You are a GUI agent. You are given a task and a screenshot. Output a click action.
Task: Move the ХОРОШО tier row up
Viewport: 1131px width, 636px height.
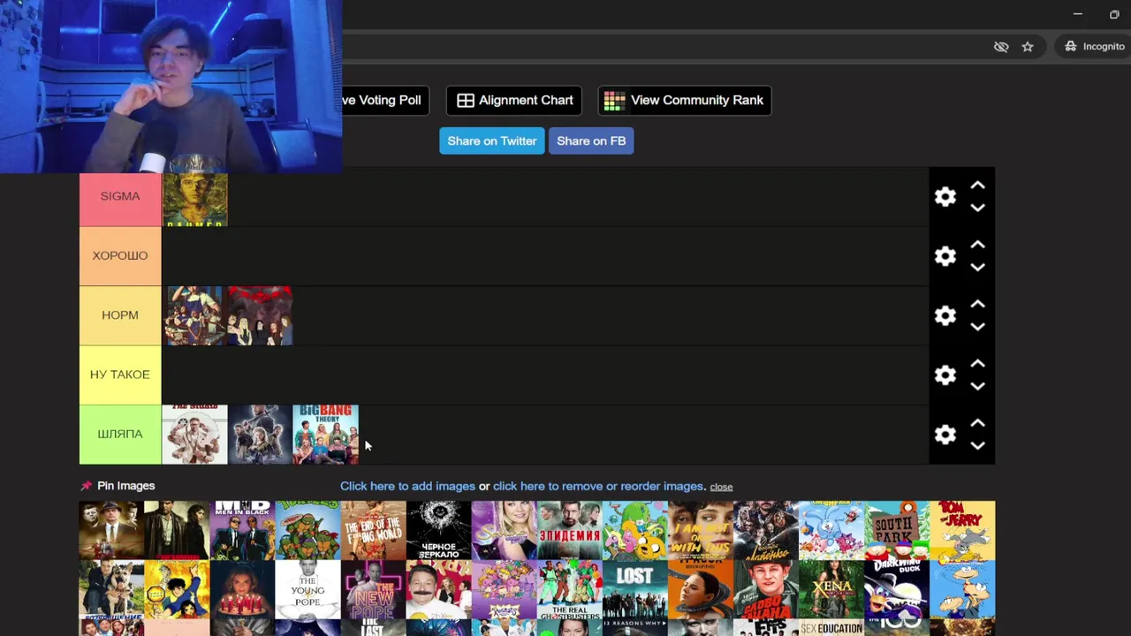click(x=977, y=245)
